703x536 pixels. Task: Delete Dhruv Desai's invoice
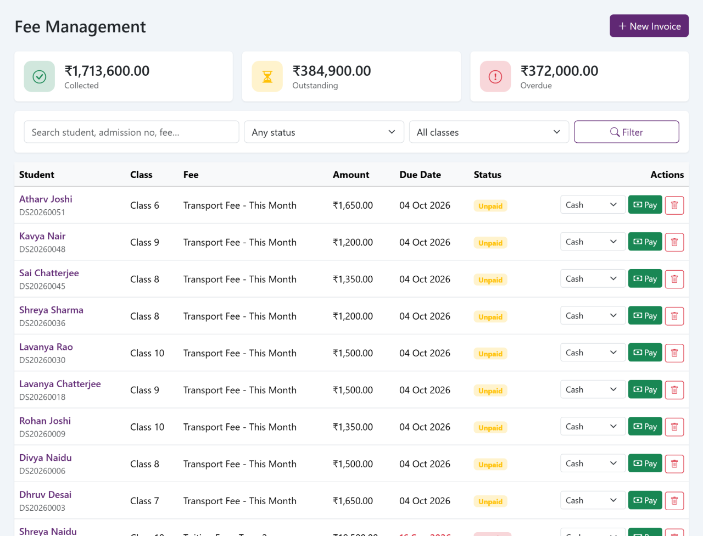(x=674, y=500)
